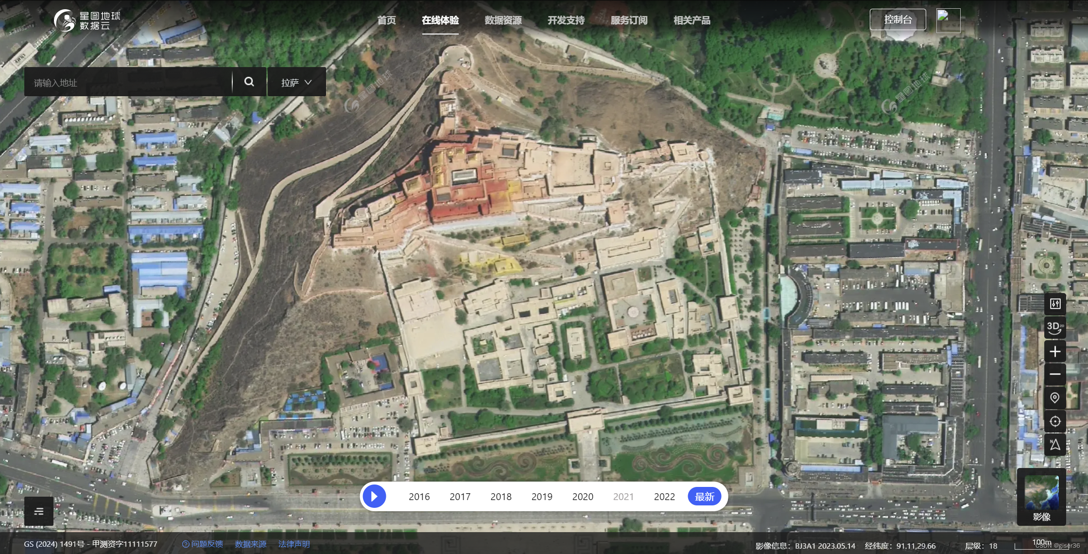Image resolution: width=1088 pixels, height=554 pixels.
Task: Click the 问题反馈 link
Action: 203,544
